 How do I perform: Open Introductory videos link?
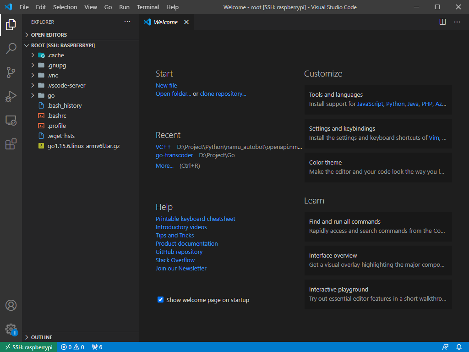pyautogui.click(x=181, y=227)
